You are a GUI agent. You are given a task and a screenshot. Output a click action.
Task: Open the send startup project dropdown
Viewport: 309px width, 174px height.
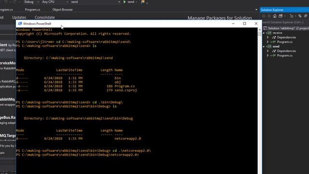(96, 2)
